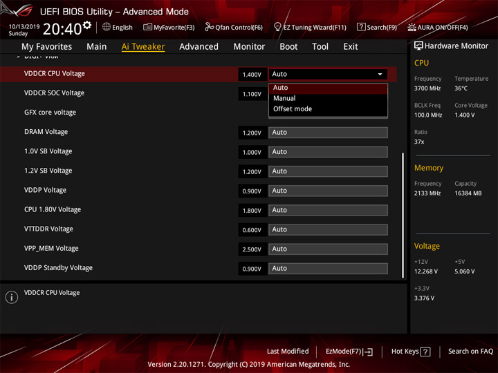Click the Memory Capacity 16384 MB value
This screenshot has height=373, width=498.
point(468,193)
